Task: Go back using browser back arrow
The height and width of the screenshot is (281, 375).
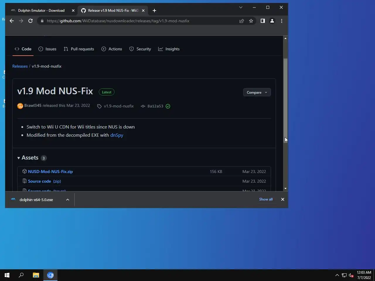Action: point(12,21)
